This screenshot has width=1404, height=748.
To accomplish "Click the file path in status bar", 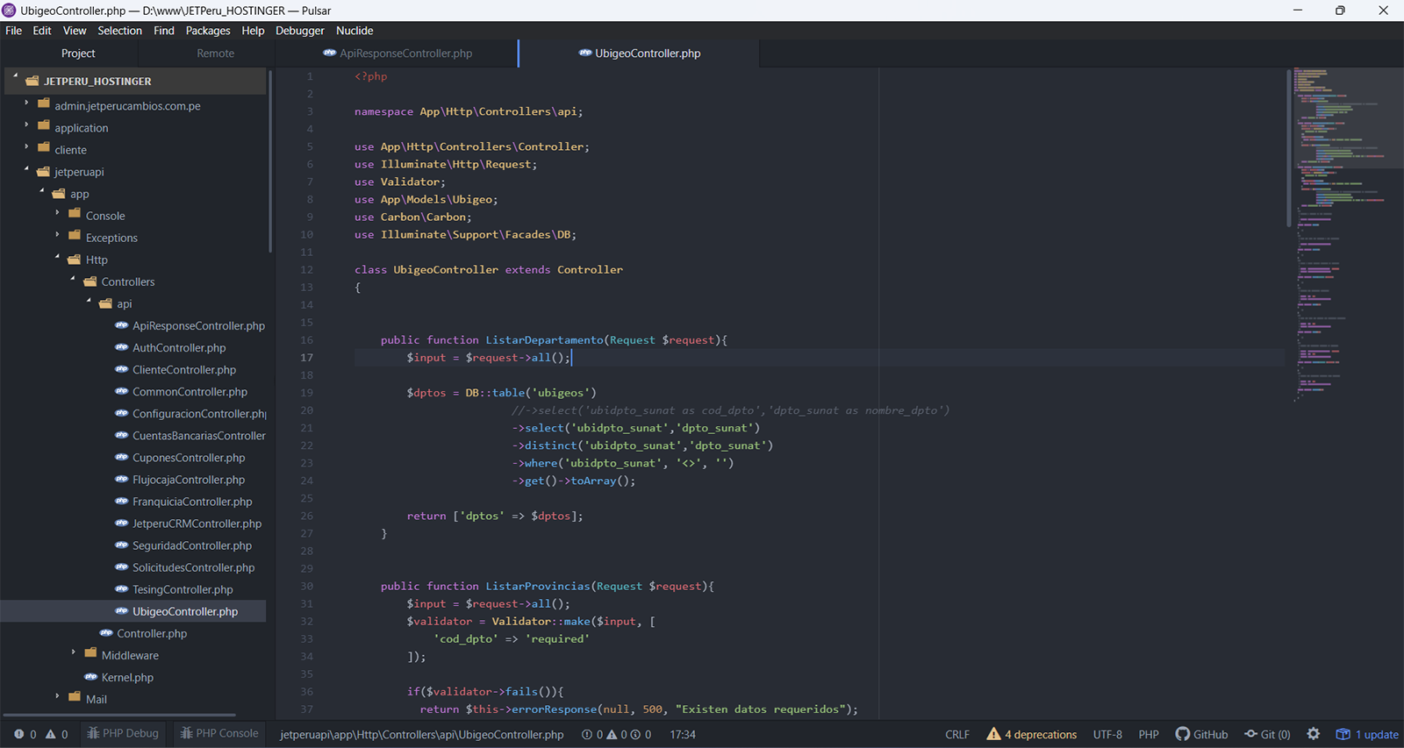I will click(x=422, y=735).
